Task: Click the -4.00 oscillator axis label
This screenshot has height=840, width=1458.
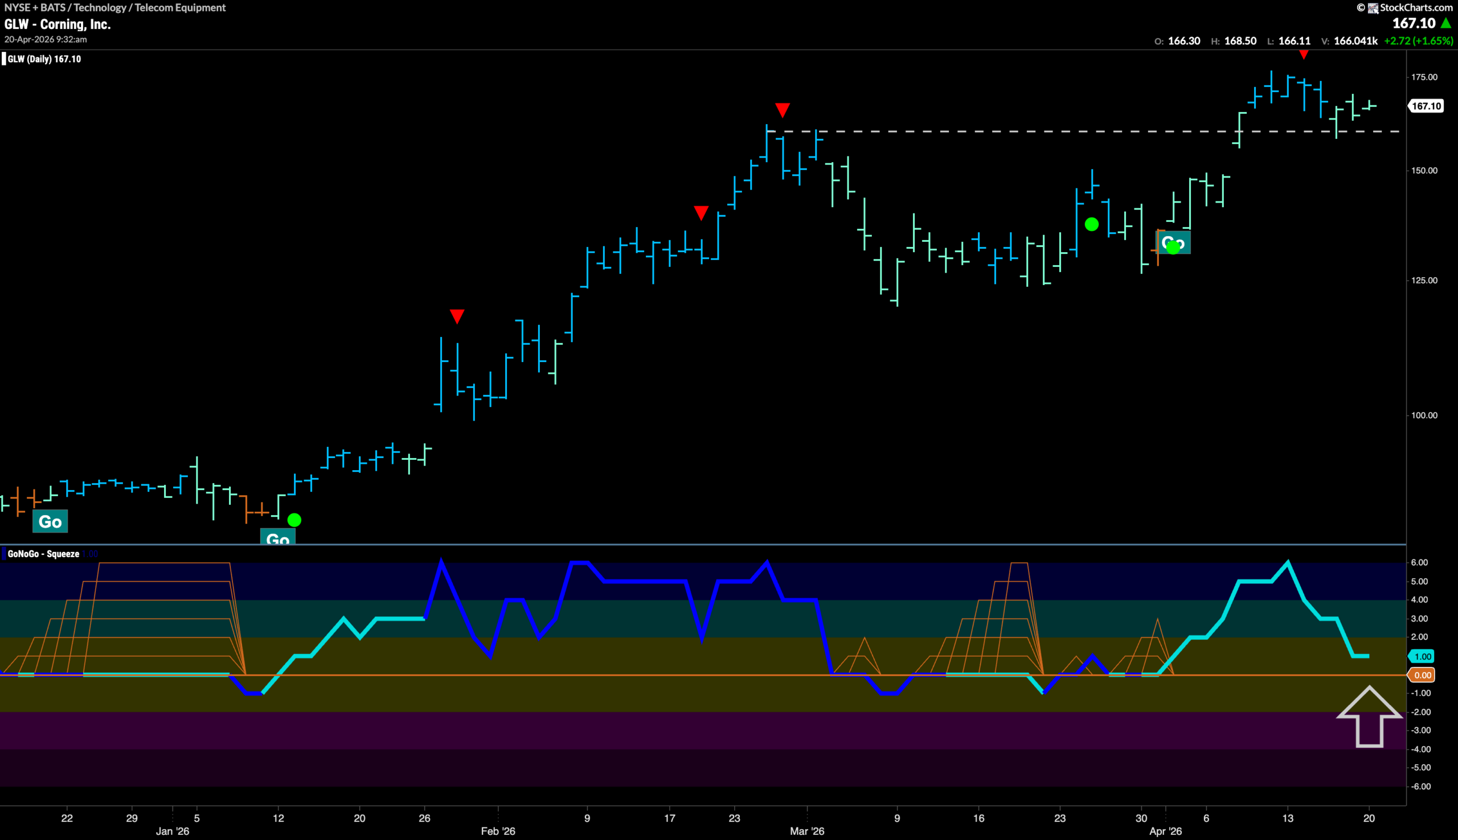Action: [1421, 750]
